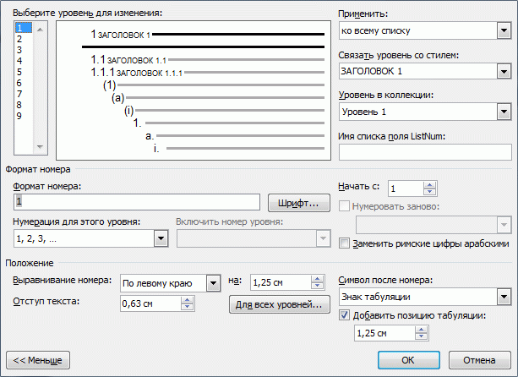The width and height of the screenshot is (518, 377).
Task: Open the 'Шрифт...' font dialog button
Action: 298,203
